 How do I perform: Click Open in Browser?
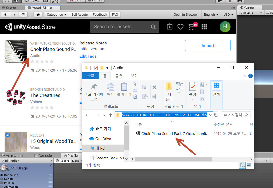pyautogui.click(x=186, y=15)
